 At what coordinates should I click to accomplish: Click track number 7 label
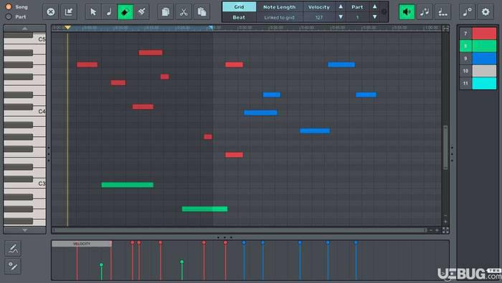pos(465,33)
